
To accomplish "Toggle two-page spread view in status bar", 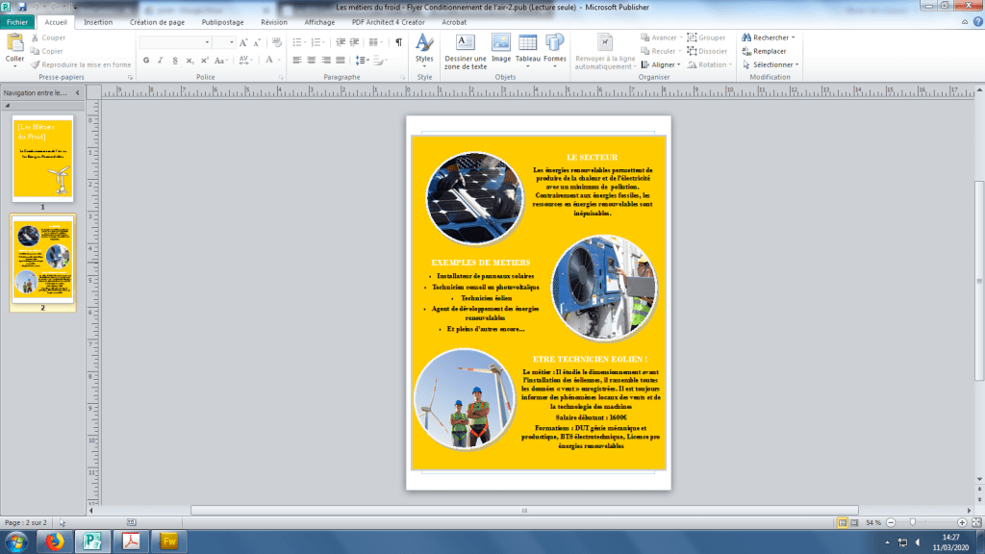I will (x=854, y=521).
